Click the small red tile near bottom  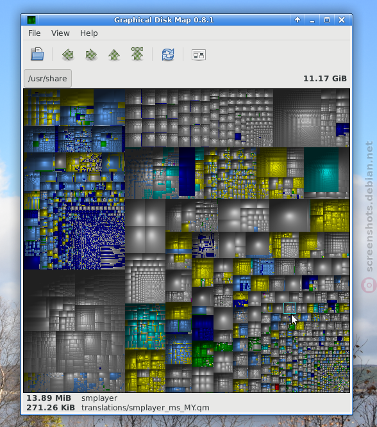[277, 387]
